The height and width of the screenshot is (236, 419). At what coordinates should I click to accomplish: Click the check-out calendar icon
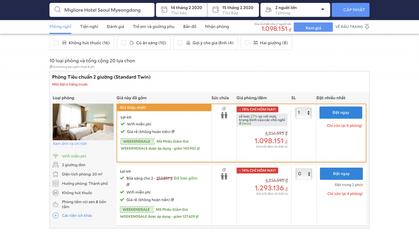[x=215, y=10]
